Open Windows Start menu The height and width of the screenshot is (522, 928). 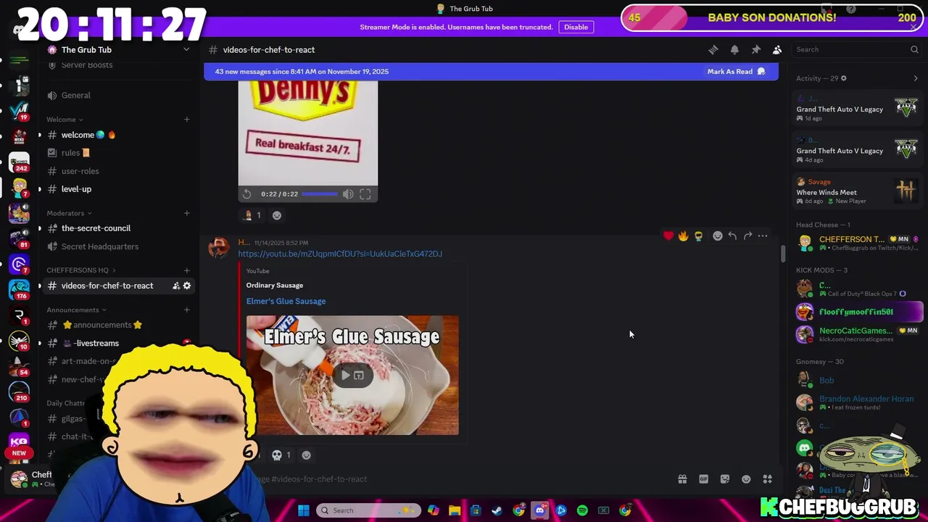pos(304,510)
